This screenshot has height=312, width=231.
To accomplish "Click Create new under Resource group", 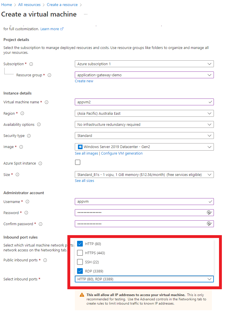I will click(x=84, y=81).
